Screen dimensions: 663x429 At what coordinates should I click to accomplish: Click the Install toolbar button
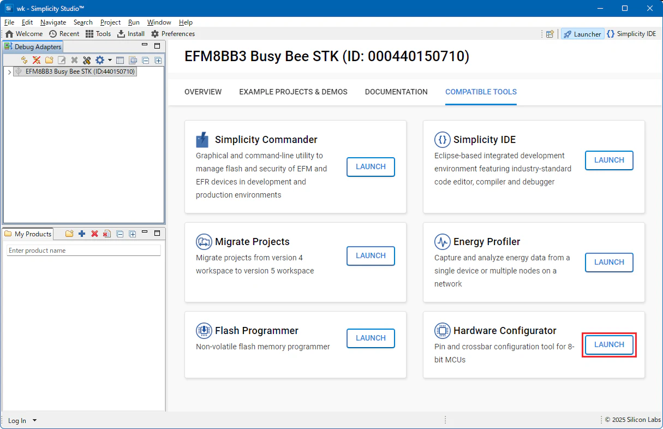[x=131, y=34]
